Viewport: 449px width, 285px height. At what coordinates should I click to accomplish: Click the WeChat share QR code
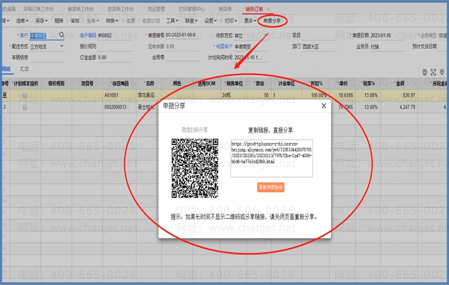(195, 168)
